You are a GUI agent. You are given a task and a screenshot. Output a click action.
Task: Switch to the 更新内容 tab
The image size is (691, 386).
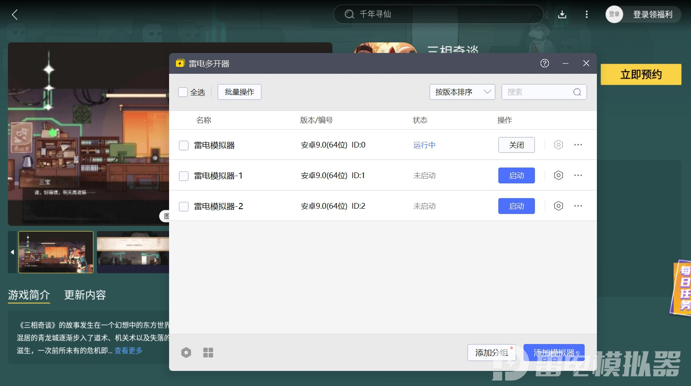pos(84,295)
